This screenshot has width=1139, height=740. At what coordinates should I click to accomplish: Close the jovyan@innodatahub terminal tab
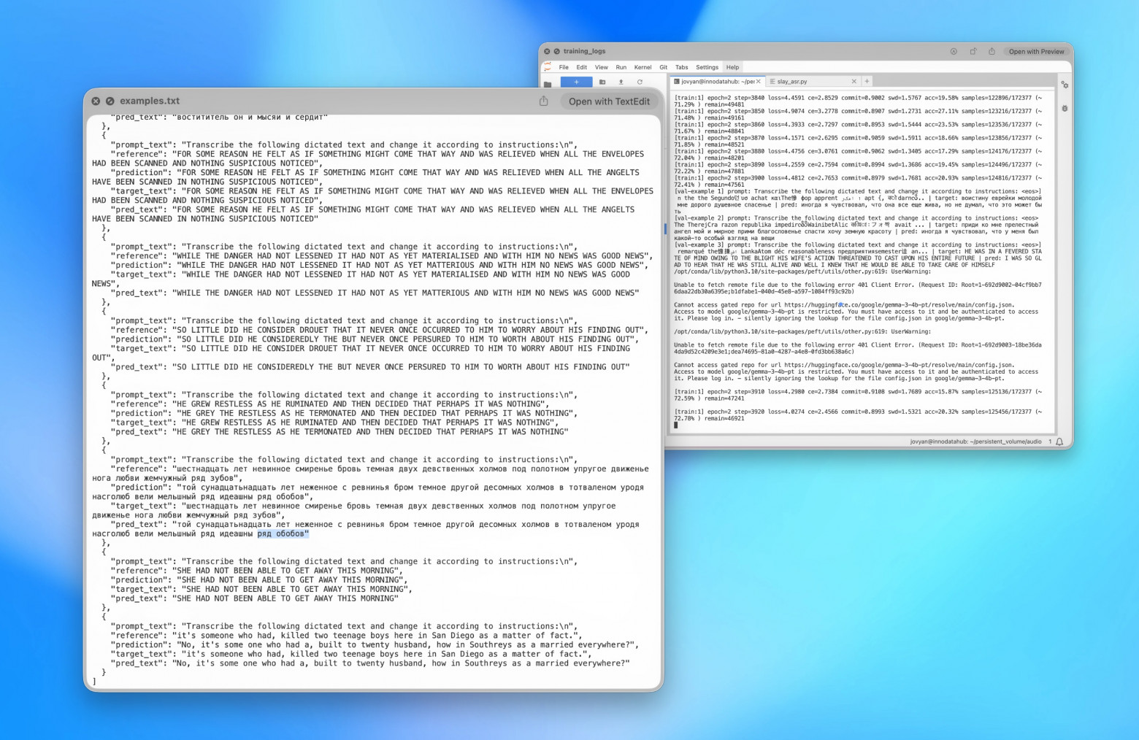click(759, 82)
